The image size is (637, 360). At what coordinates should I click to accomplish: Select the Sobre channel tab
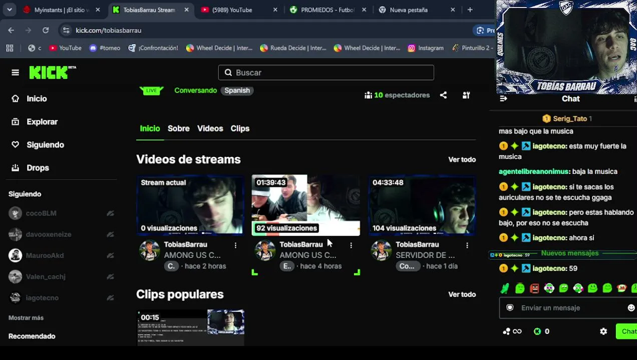[178, 128]
